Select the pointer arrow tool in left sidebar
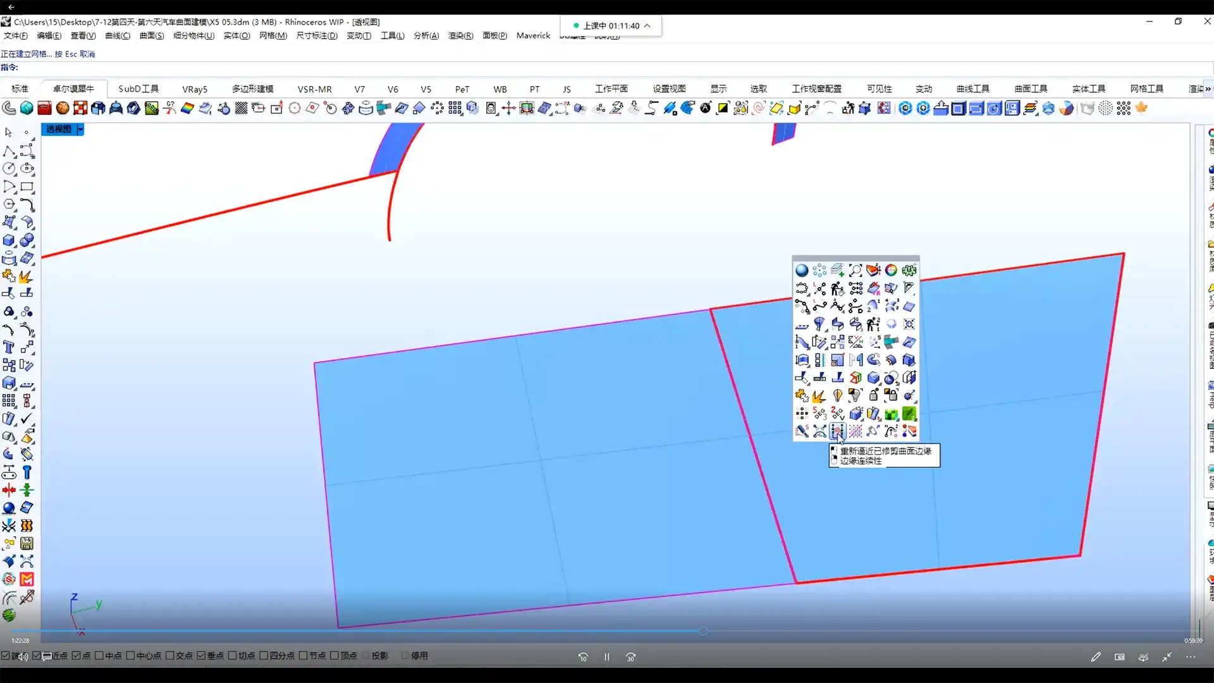 tap(8, 133)
